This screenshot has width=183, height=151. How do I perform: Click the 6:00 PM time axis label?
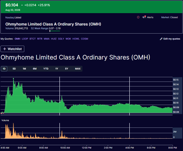[151, 148]
